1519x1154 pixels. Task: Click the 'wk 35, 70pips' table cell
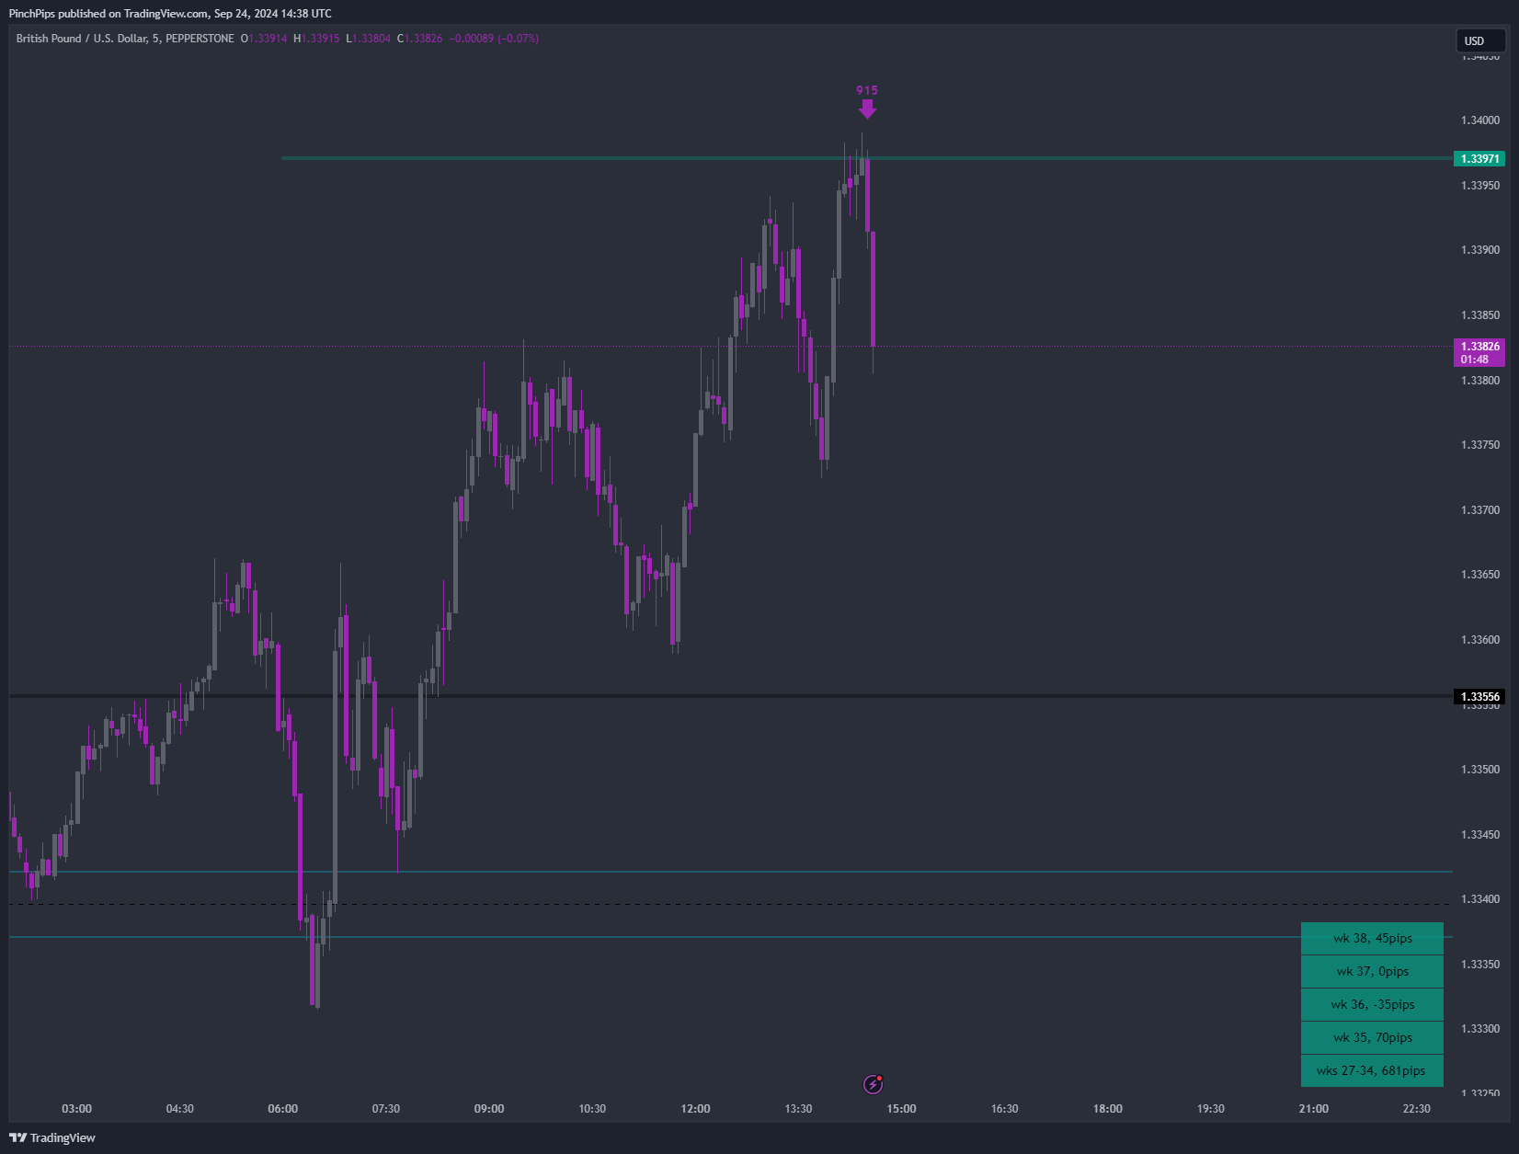tap(1372, 1038)
